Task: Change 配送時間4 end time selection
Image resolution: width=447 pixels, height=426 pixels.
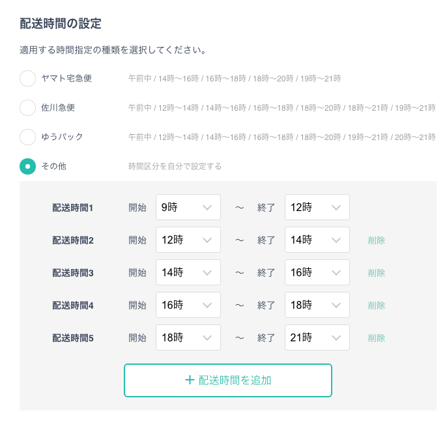Action: coord(317,305)
